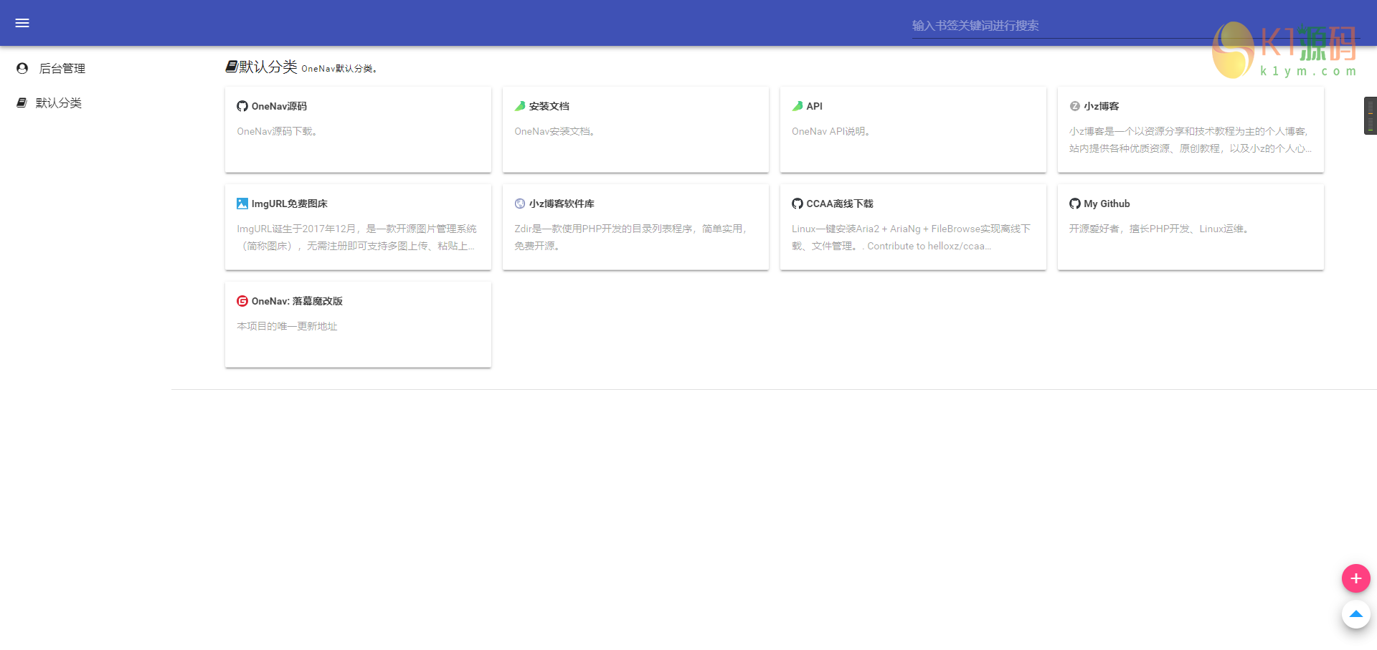The image size is (1377, 650).
Task: Open 后台管理 in the sidebar
Action: tap(62, 68)
